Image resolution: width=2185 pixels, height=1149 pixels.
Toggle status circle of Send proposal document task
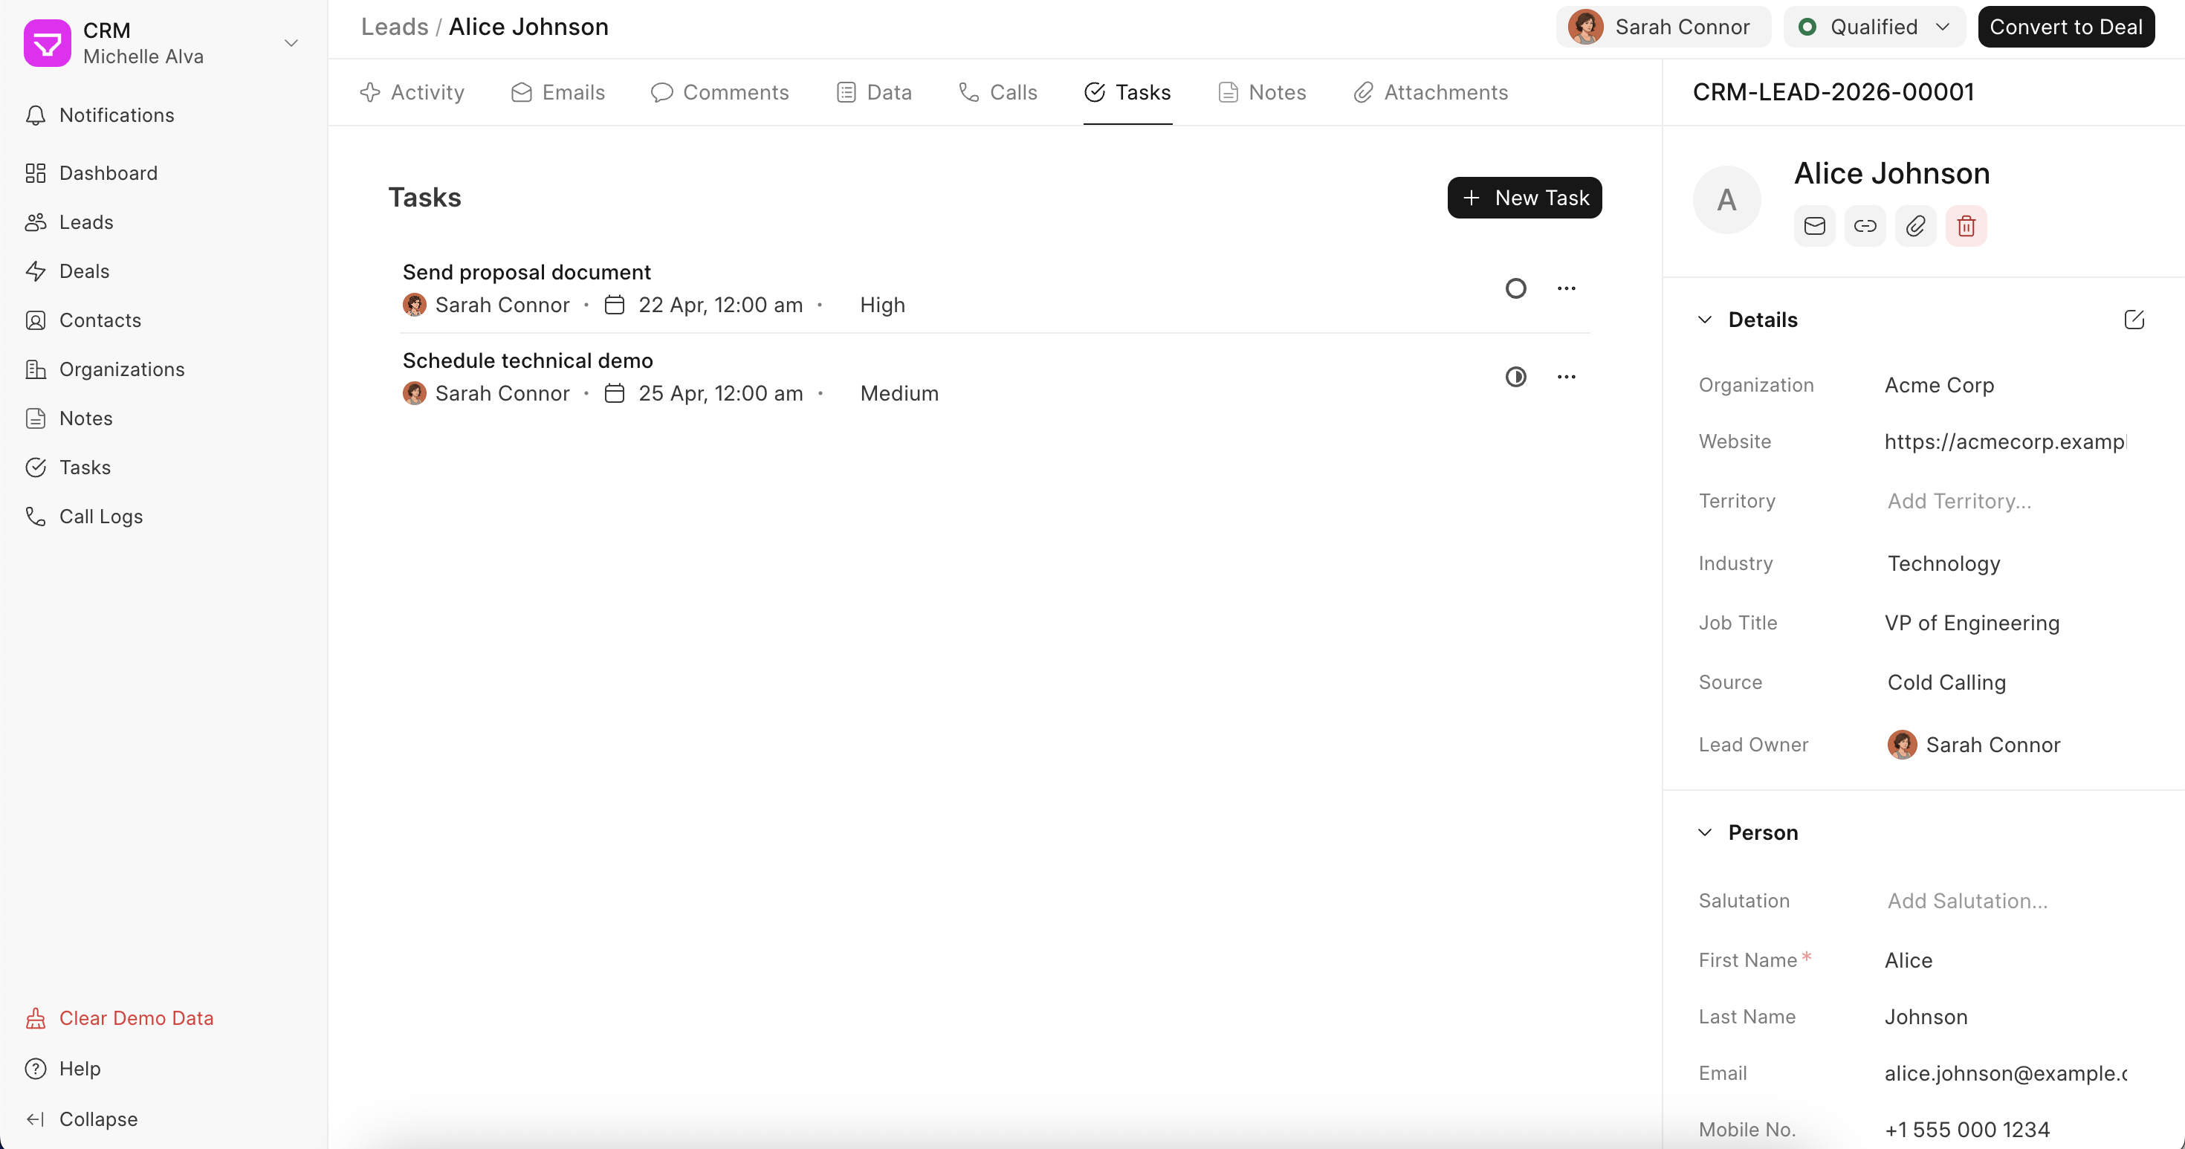[1515, 288]
